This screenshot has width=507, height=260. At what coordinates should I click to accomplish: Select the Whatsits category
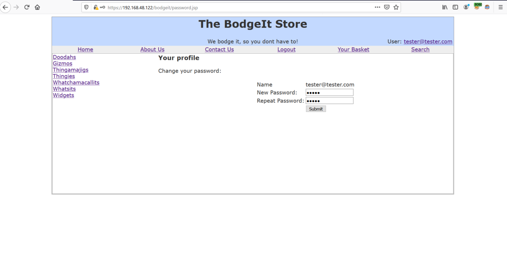point(64,89)
